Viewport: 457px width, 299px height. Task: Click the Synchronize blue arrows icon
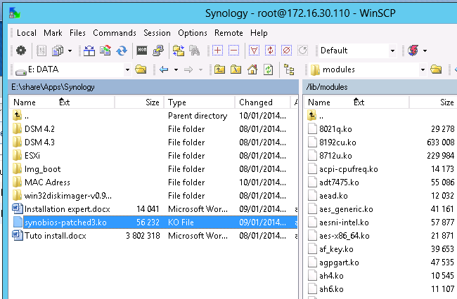click(122, 51)
